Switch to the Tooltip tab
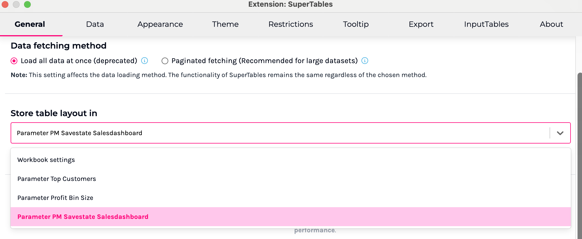This screenshot has height=239, width=582. tap(356, 24)
